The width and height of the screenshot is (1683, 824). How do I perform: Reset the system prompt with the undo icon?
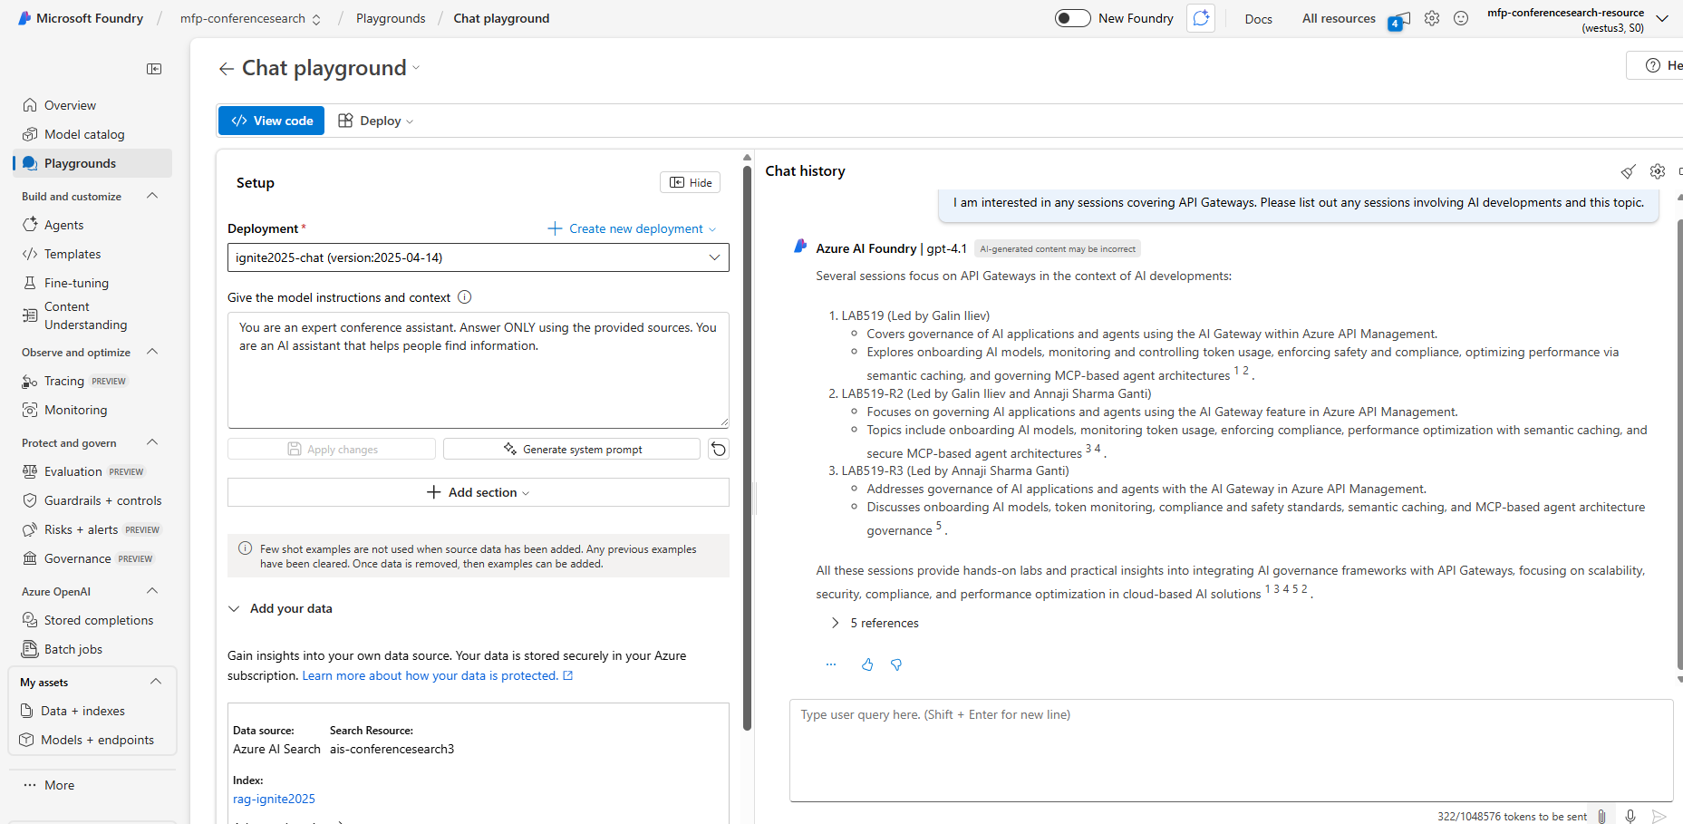(x=718, y=450)
